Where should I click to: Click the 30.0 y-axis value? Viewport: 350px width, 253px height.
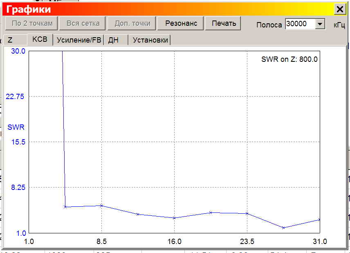(x=18, y=51)
